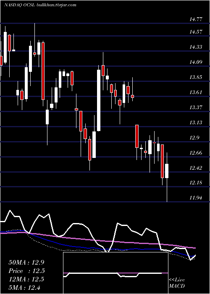This screenshot has height=294, width=210.
Task: Click the 12MA : 12.5 reading
Action: pos(26,279)
